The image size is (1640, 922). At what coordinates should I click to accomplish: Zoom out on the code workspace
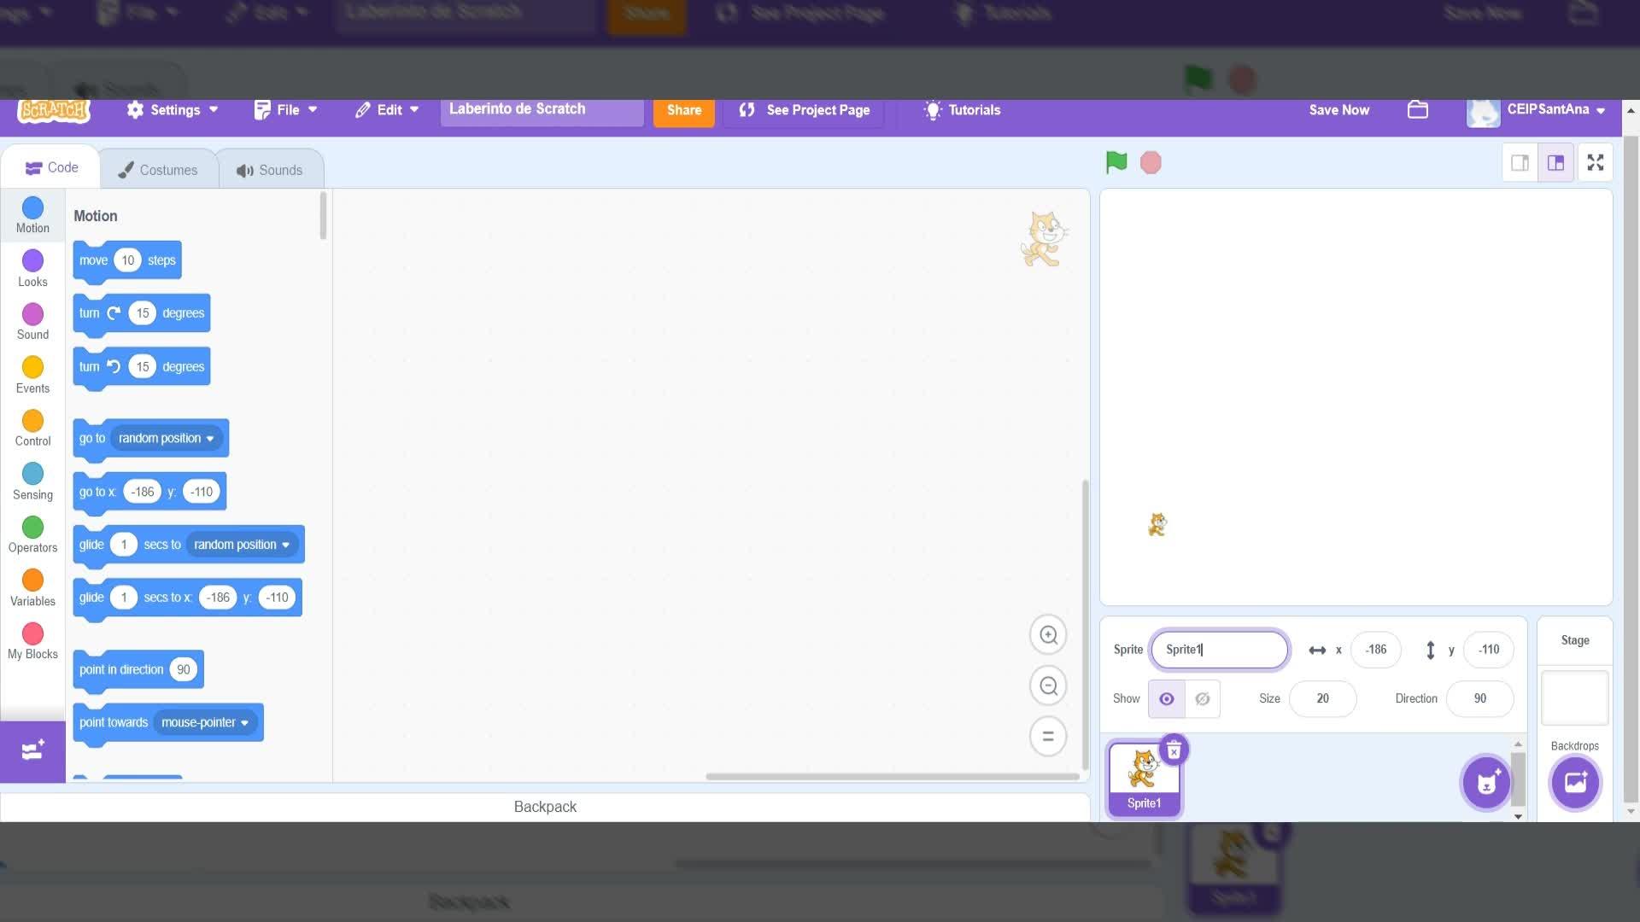click(1048, 686)
